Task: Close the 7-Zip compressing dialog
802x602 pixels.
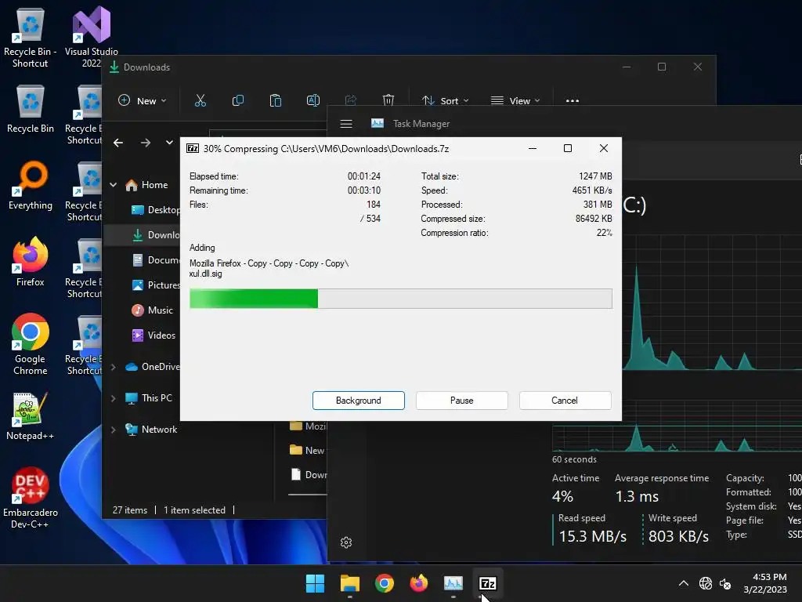Action: [x=604, y=148]
